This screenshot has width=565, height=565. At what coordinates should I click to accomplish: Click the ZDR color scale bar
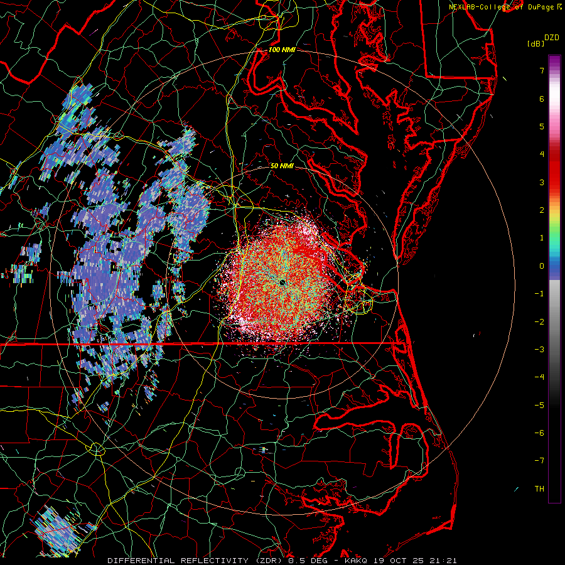click(554, 279)
